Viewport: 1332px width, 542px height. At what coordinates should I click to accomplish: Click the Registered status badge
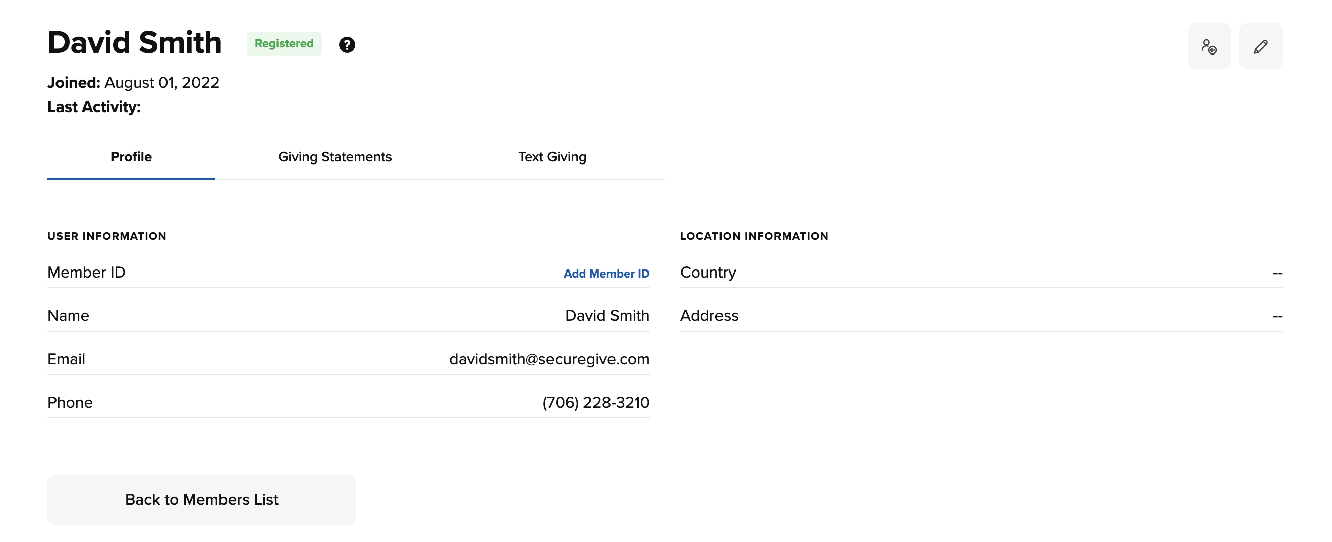point(284,43)
